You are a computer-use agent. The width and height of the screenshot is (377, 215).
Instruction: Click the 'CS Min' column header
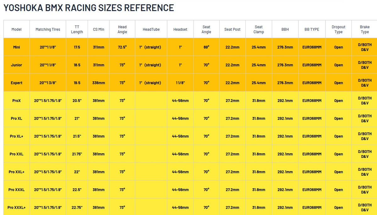point(99,29)
